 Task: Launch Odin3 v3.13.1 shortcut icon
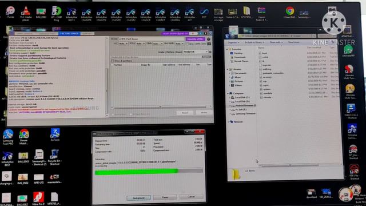tap(351, 111)
